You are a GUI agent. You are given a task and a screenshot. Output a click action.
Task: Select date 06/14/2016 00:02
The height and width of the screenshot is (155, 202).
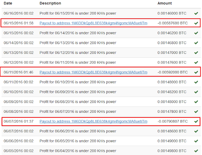click(19, 43)
